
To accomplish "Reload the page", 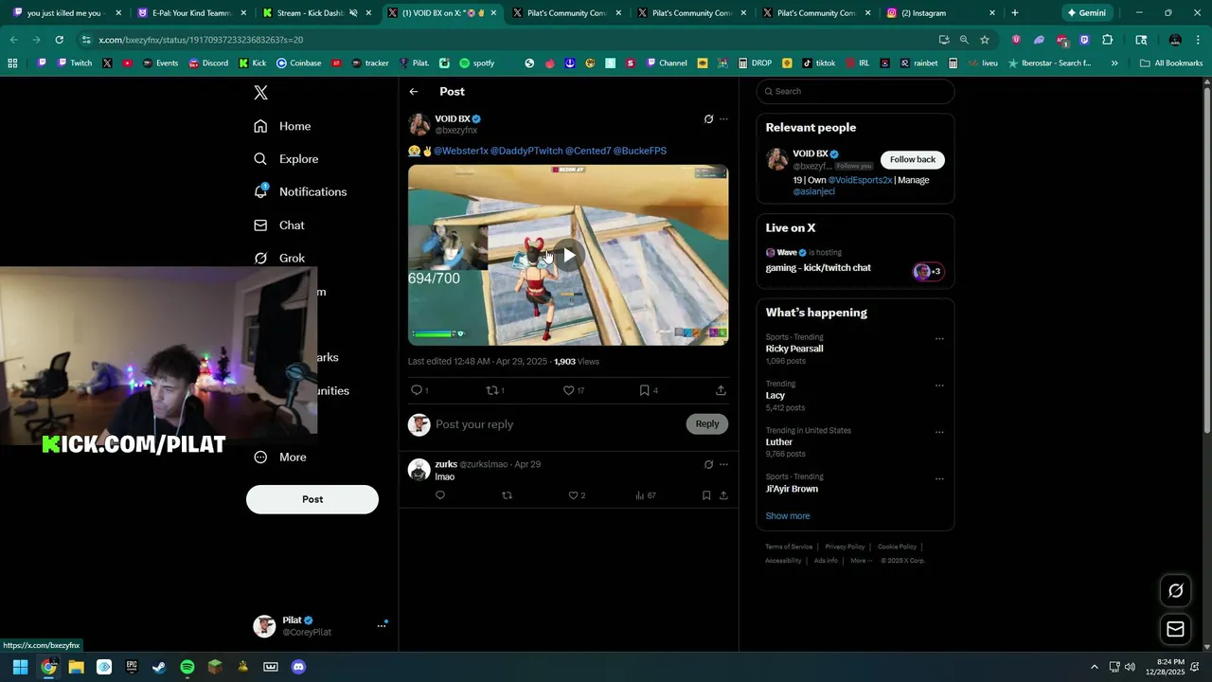I will click(x=59, y=40).
